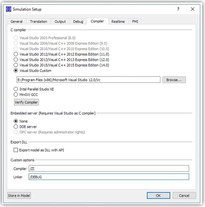
Task: Click the 'C compiler' group heading
Action: 18,30
